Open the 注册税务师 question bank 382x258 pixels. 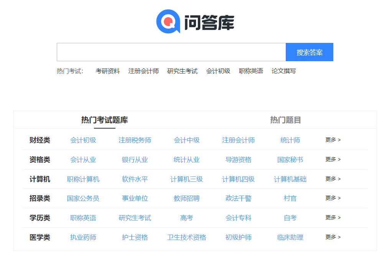[x=135, y=140]
